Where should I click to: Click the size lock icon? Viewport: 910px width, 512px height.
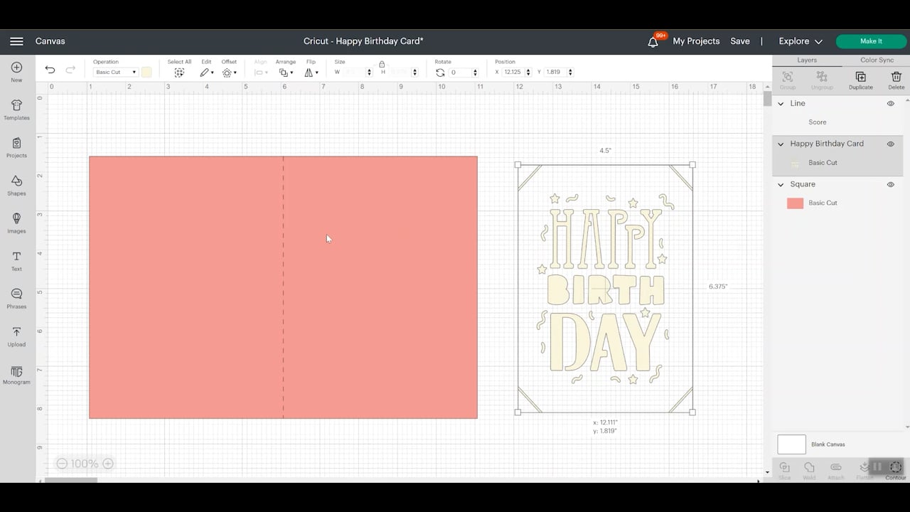click(x=382, y=64)
